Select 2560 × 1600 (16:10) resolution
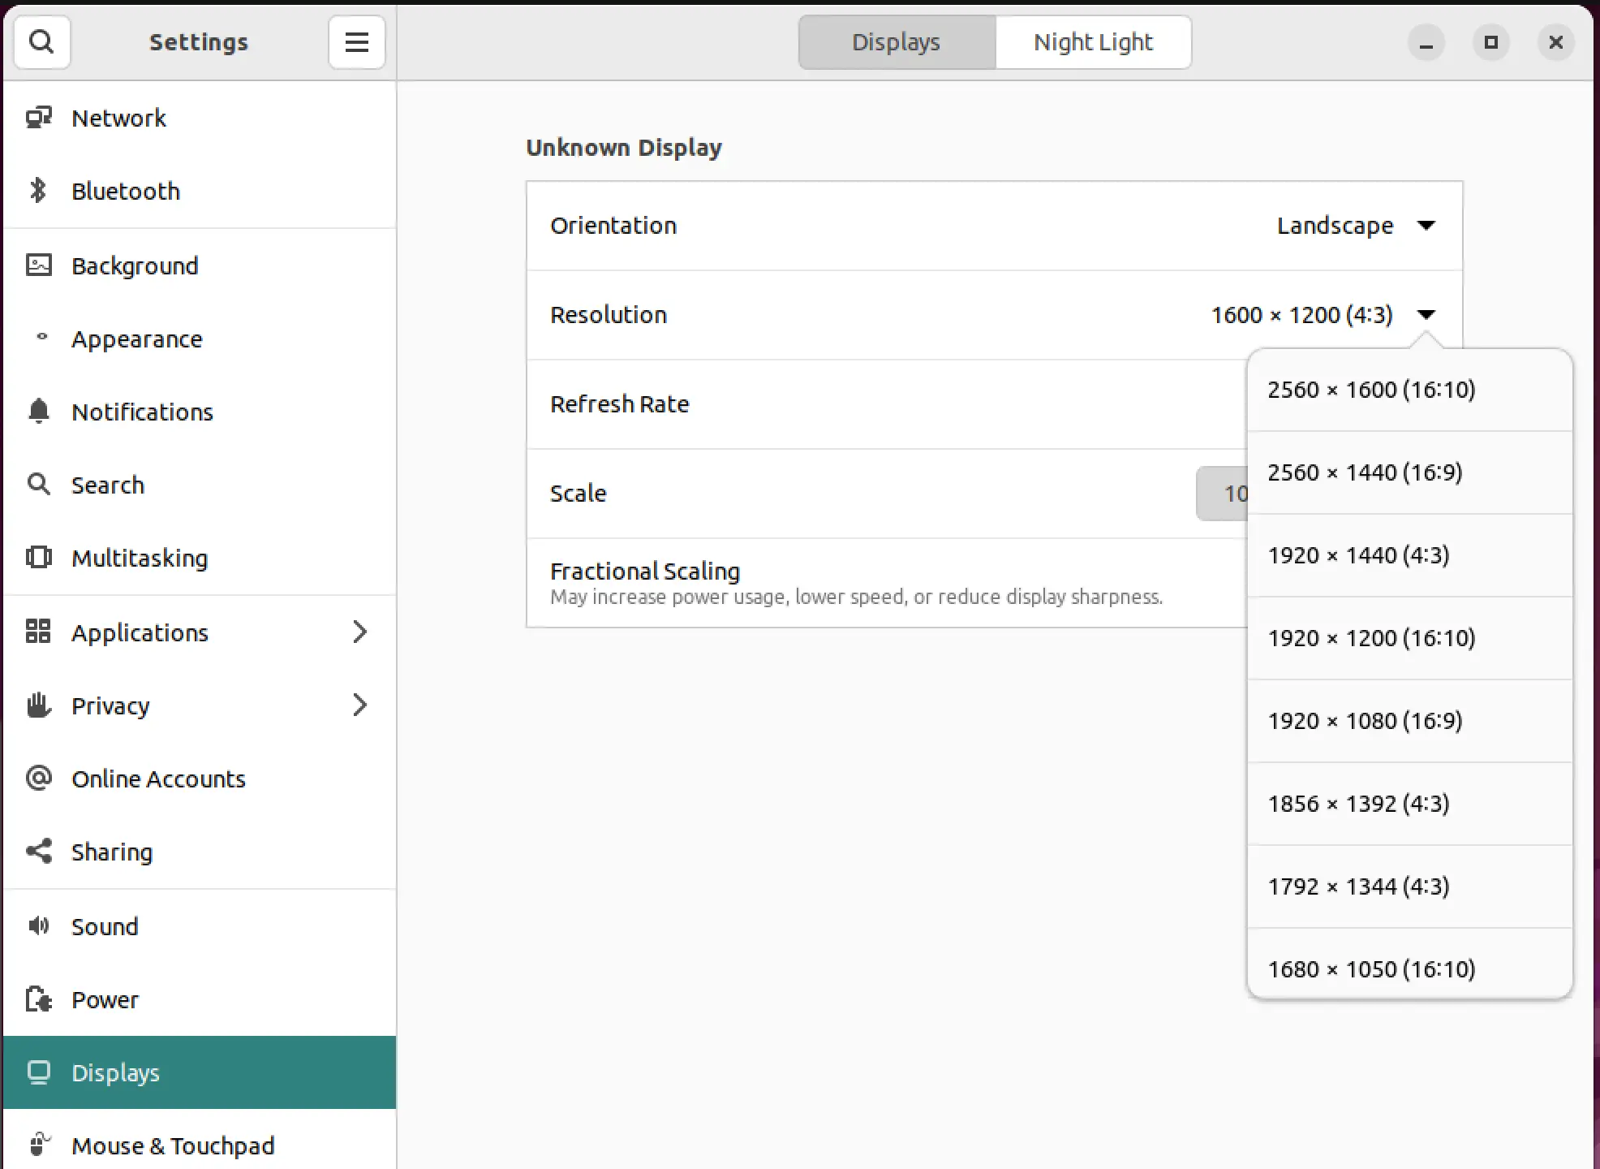The width and height of the screenshot is (1600, 1169). coord(1409,390)
